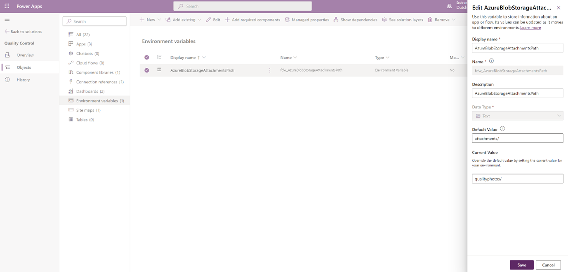
Task: Open the Learn more link
Action: tap(530, 28)
